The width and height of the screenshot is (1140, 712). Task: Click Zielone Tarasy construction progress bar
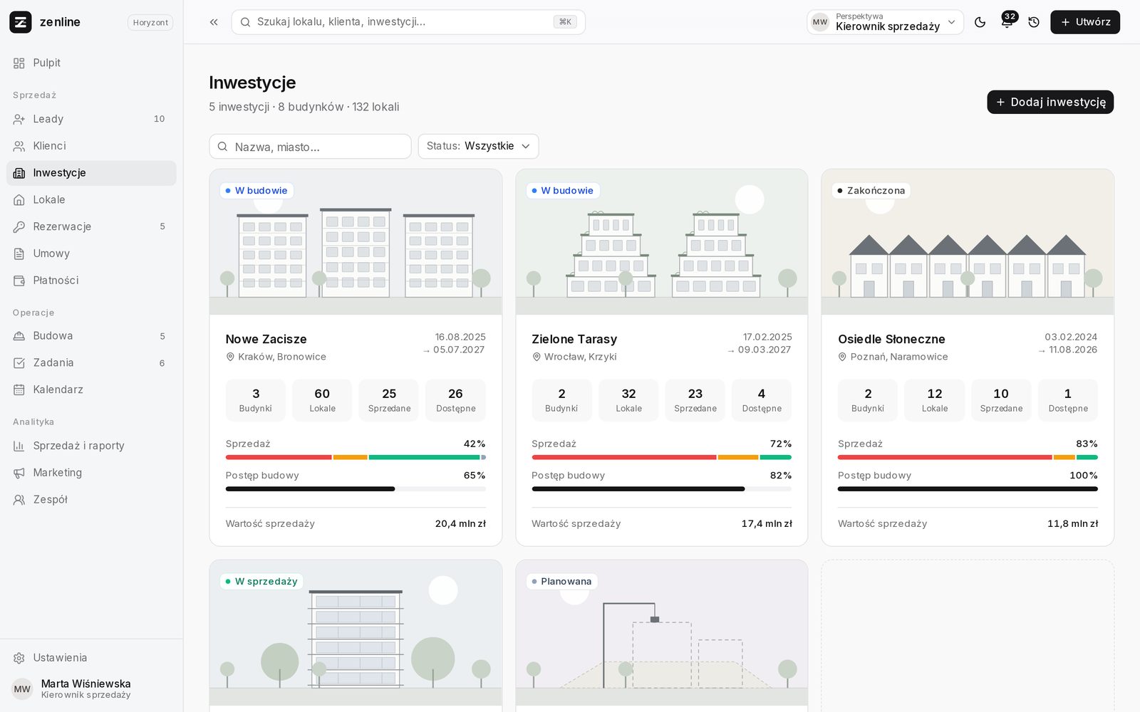pos(661,489)
